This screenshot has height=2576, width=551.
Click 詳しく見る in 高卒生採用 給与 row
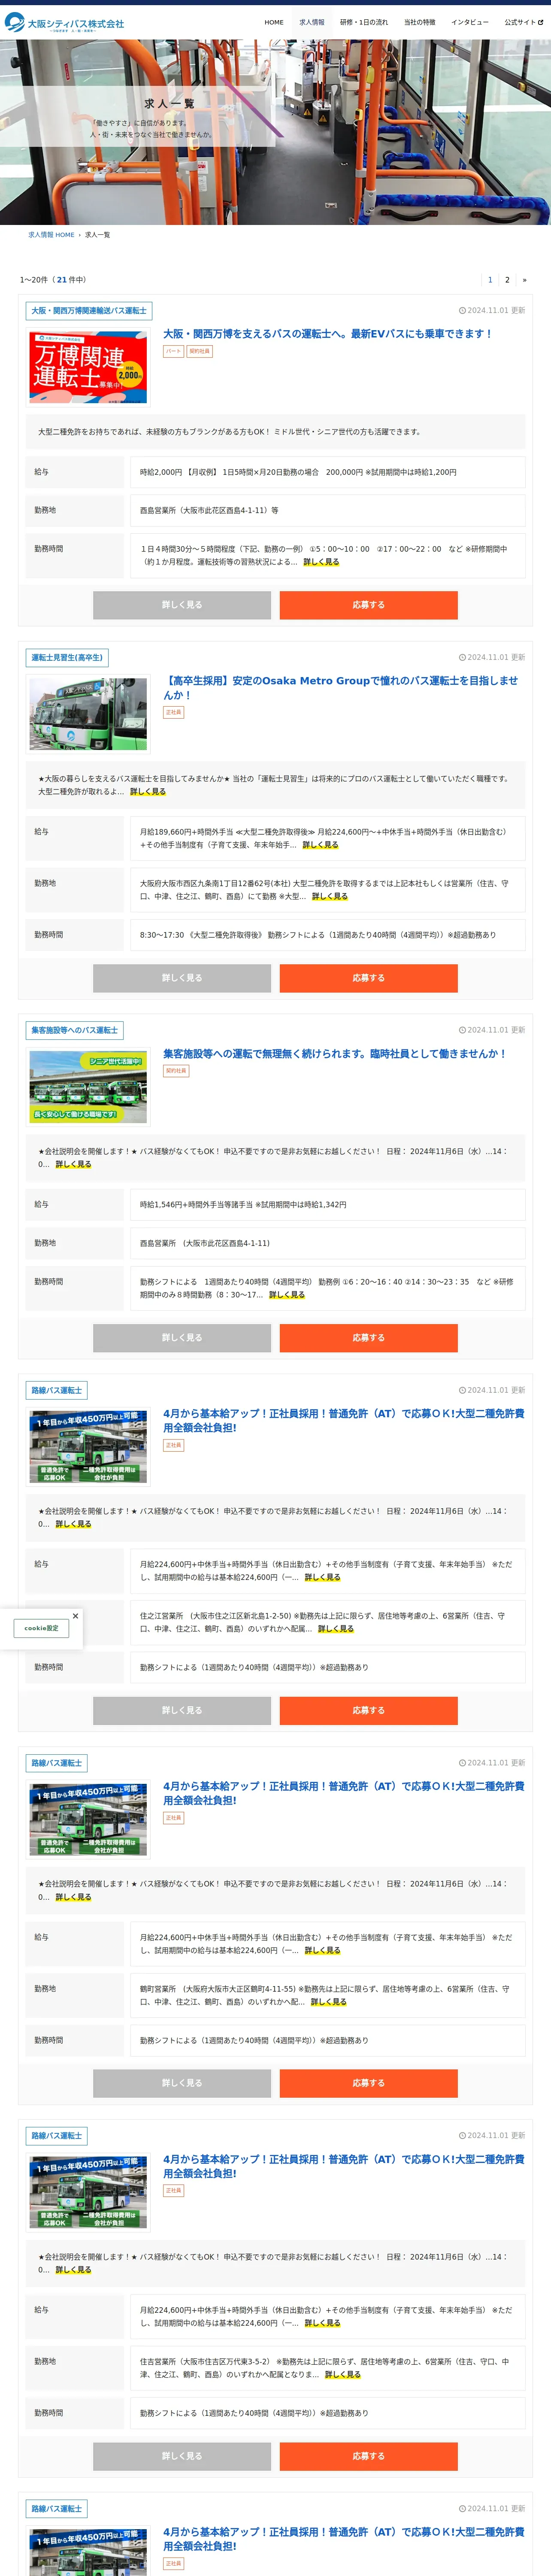pyautogui.click(x=320, y=845)
